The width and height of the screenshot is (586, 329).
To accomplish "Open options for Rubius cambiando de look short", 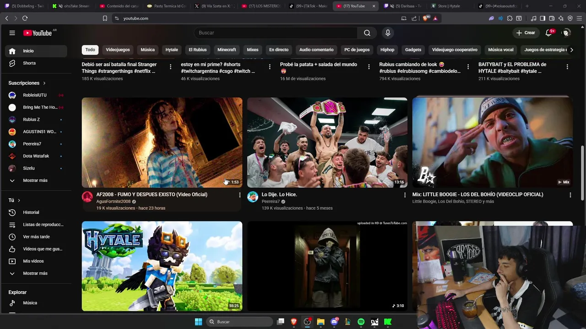I will [468, 67].
